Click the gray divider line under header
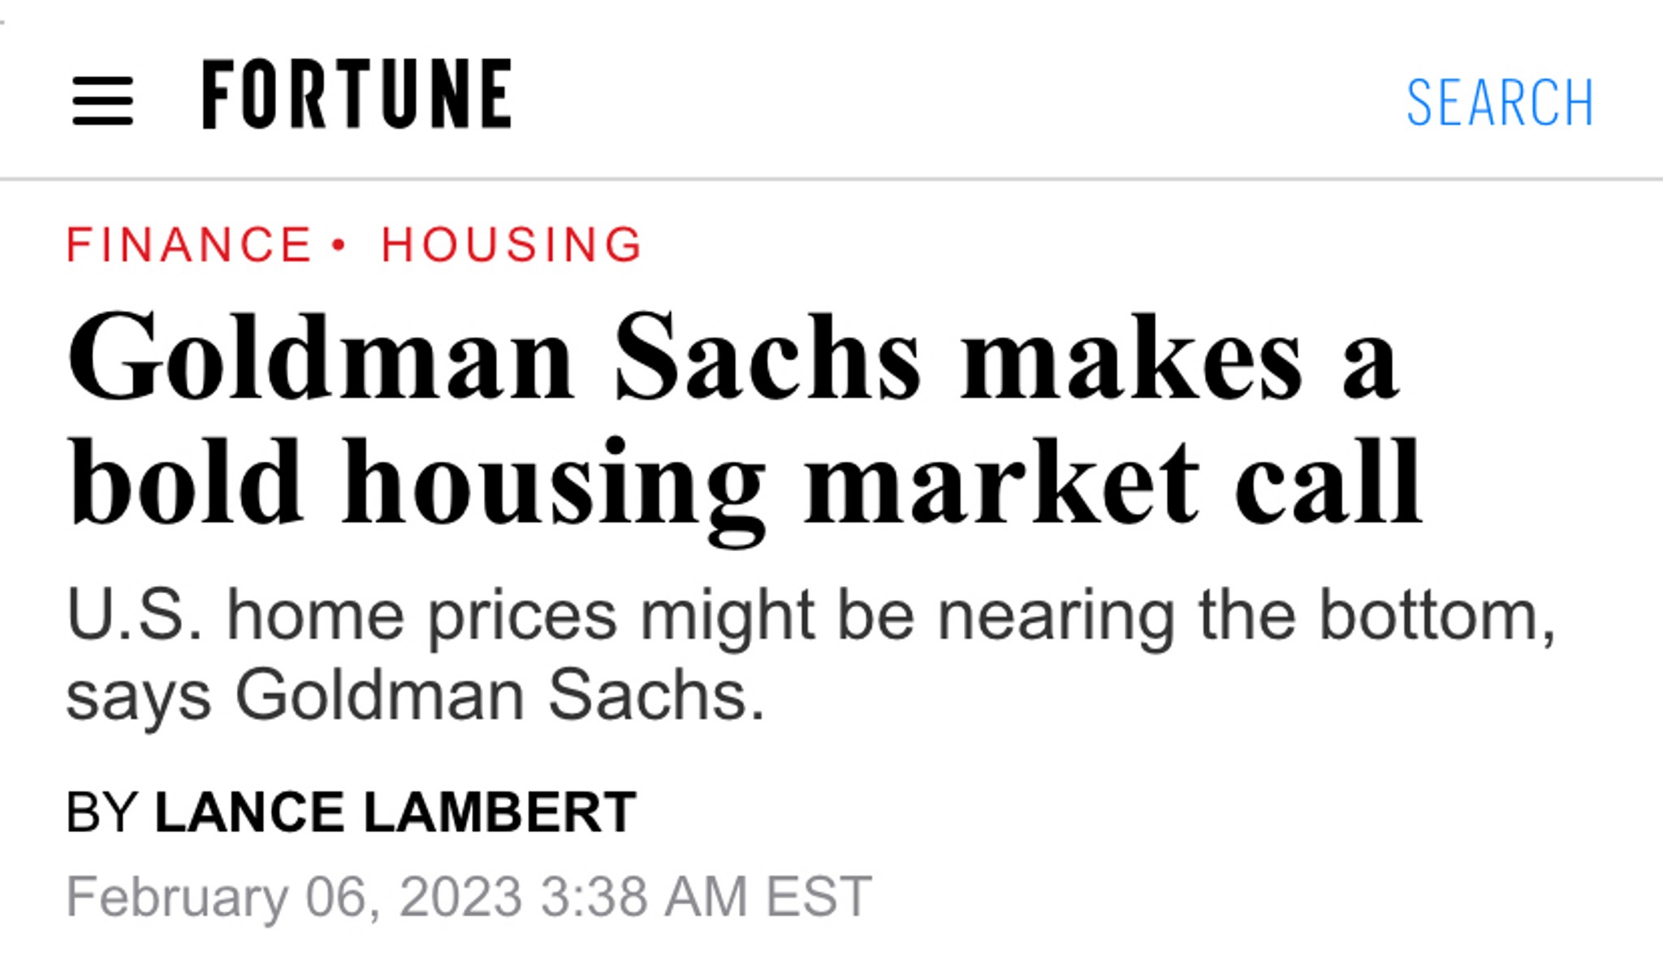1663x970 pixels. point(831,178)
